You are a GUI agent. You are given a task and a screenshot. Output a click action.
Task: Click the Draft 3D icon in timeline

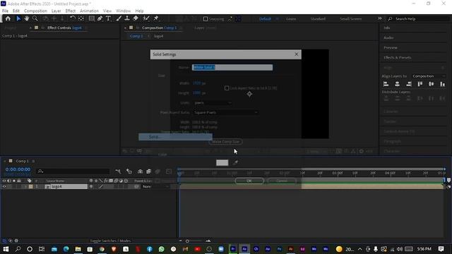(129, 171)
